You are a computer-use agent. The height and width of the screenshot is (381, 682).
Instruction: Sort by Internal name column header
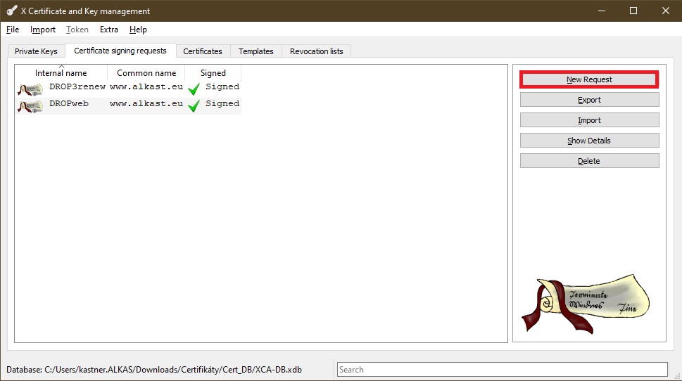[61, 73]
